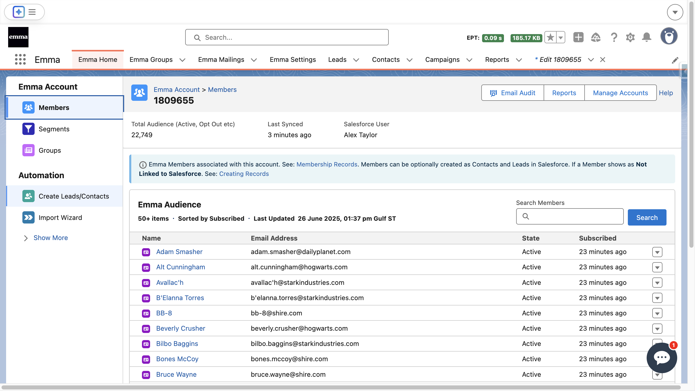This screenshot has width=695, height=391.
Task: Click the emma logo
Action: 18,37
